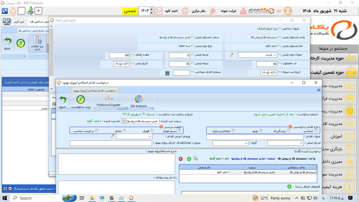
Task: Click the headset support icon in top bar
Action: (x=288, y=11)
